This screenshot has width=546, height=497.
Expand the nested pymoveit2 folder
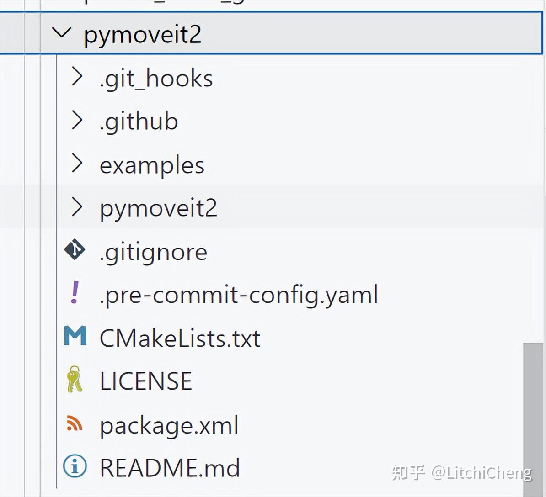[78, 207]
